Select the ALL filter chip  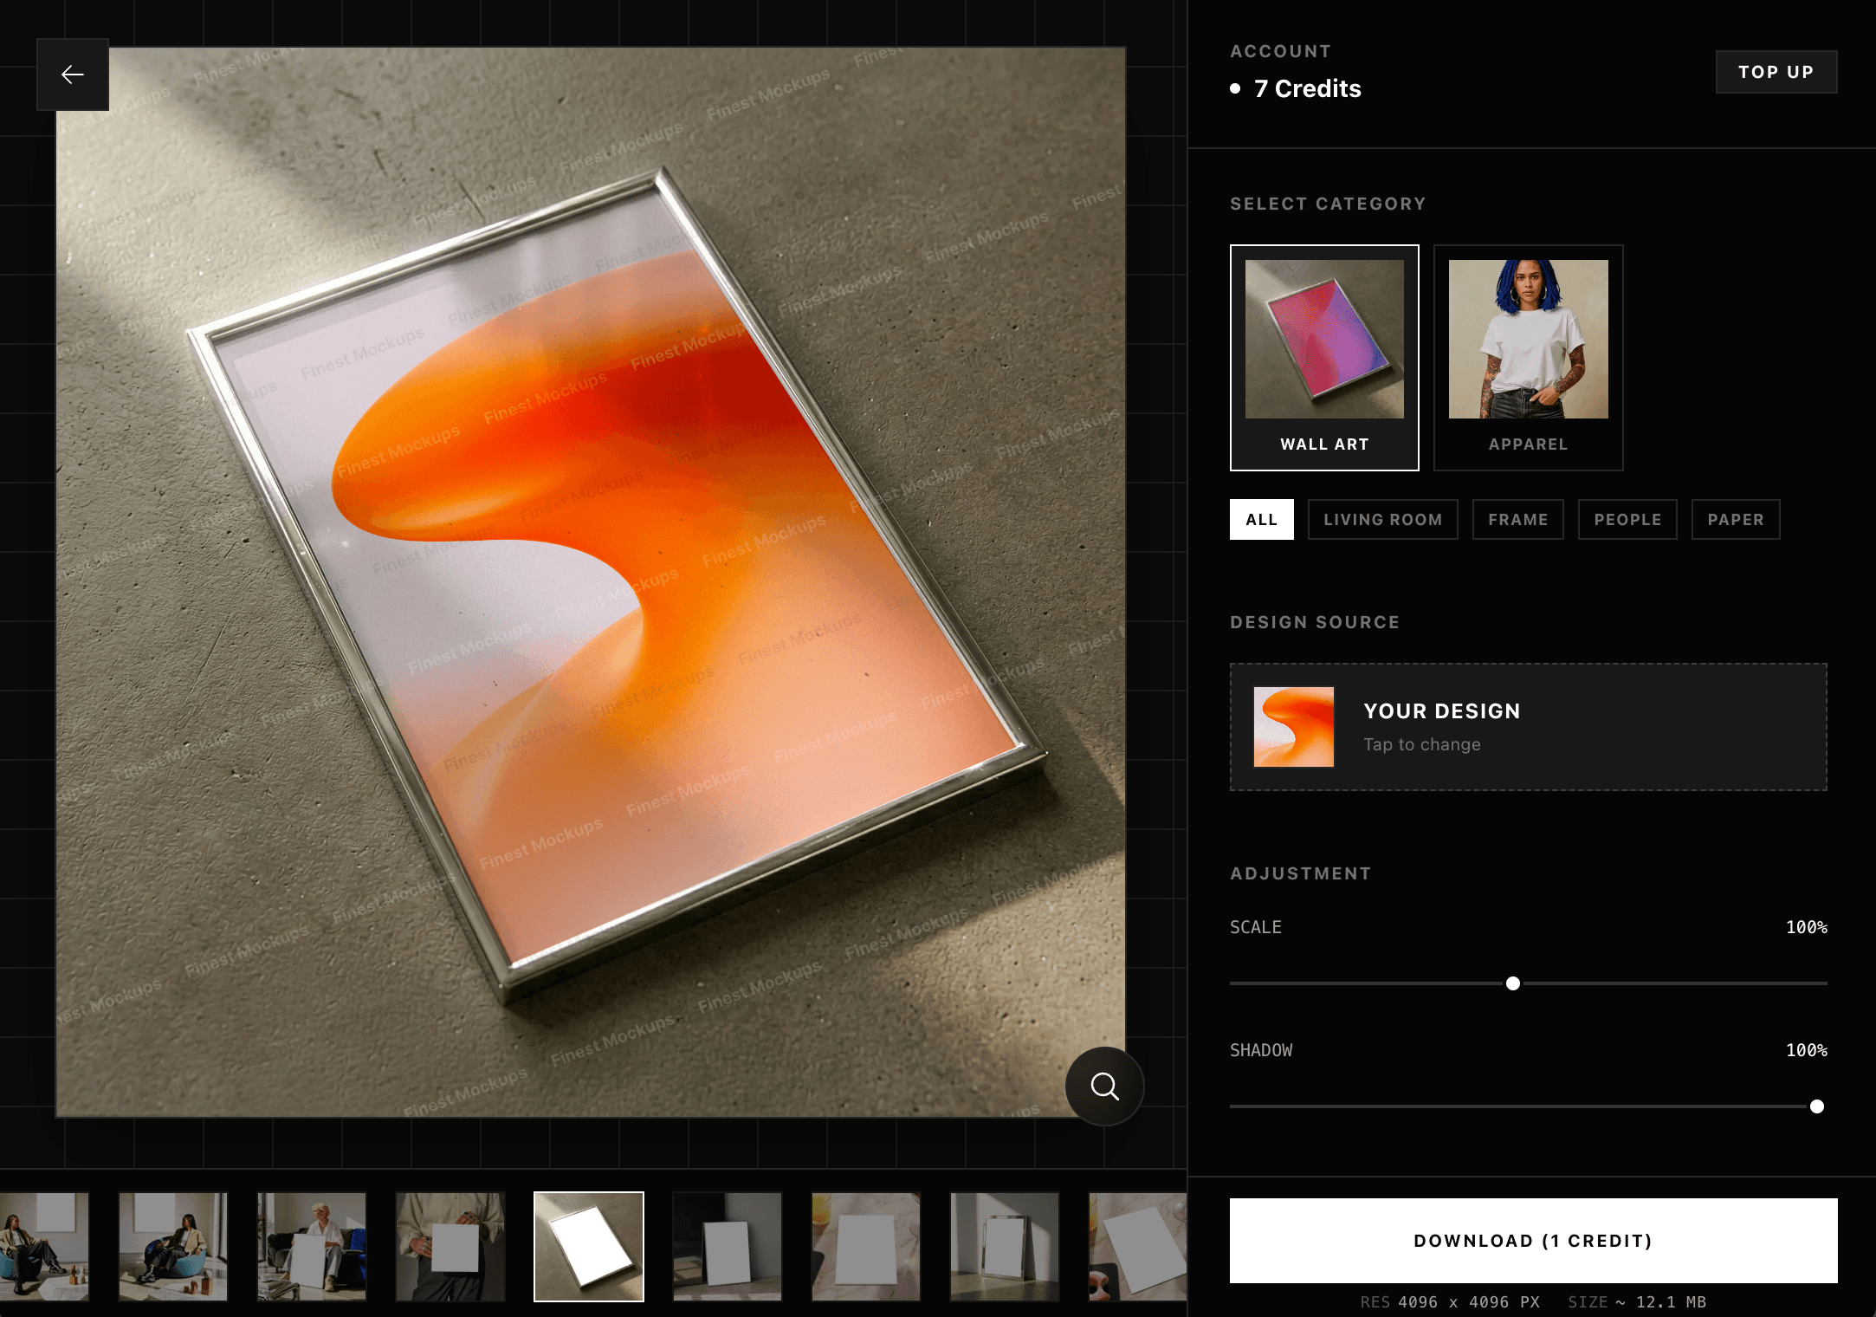click(1261, 519)
